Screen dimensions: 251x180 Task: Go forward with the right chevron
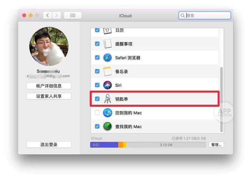56,16
